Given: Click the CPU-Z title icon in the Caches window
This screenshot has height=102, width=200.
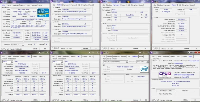Looking at the screenshot, I should click(x=52, y=1).
